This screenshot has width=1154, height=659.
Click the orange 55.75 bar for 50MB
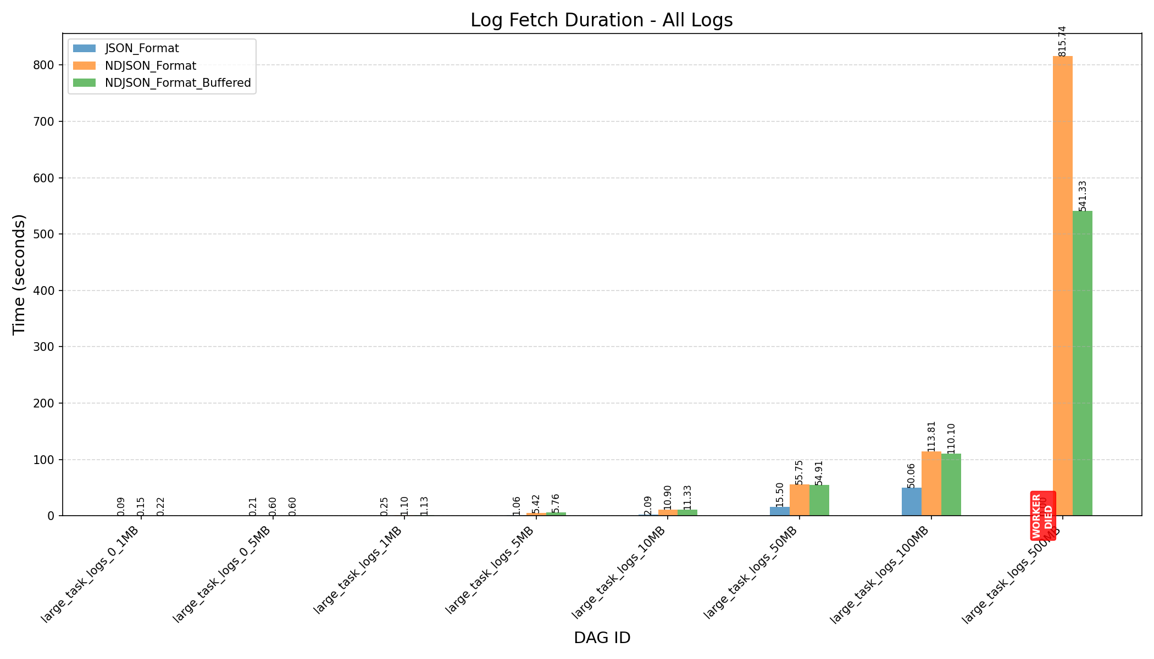[x=799, y=500]
